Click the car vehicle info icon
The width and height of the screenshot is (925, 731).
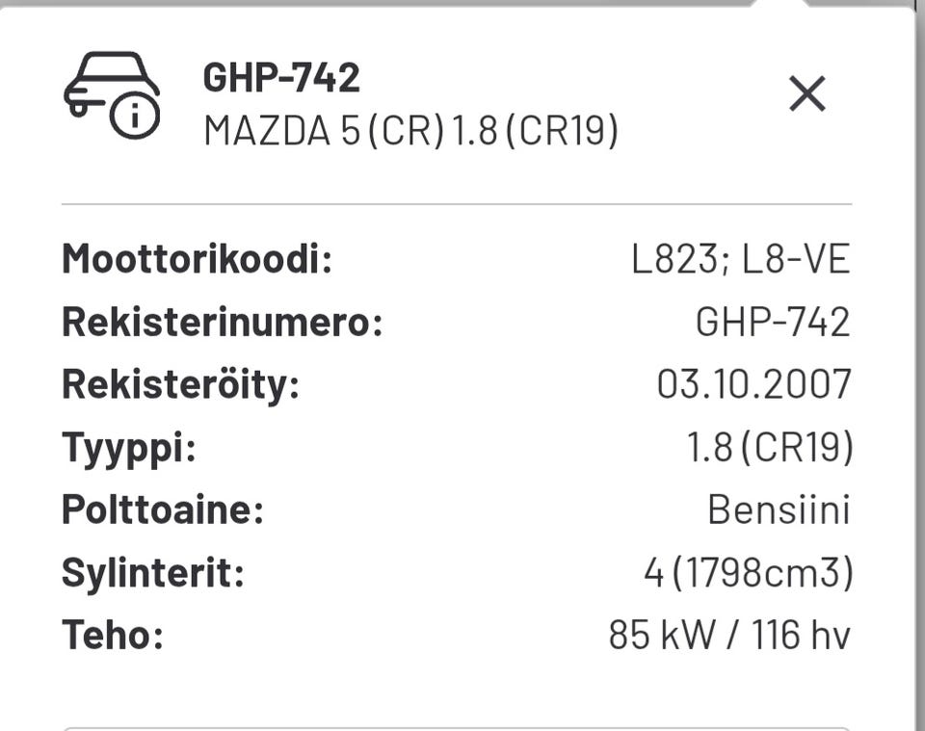pos(112,95)
